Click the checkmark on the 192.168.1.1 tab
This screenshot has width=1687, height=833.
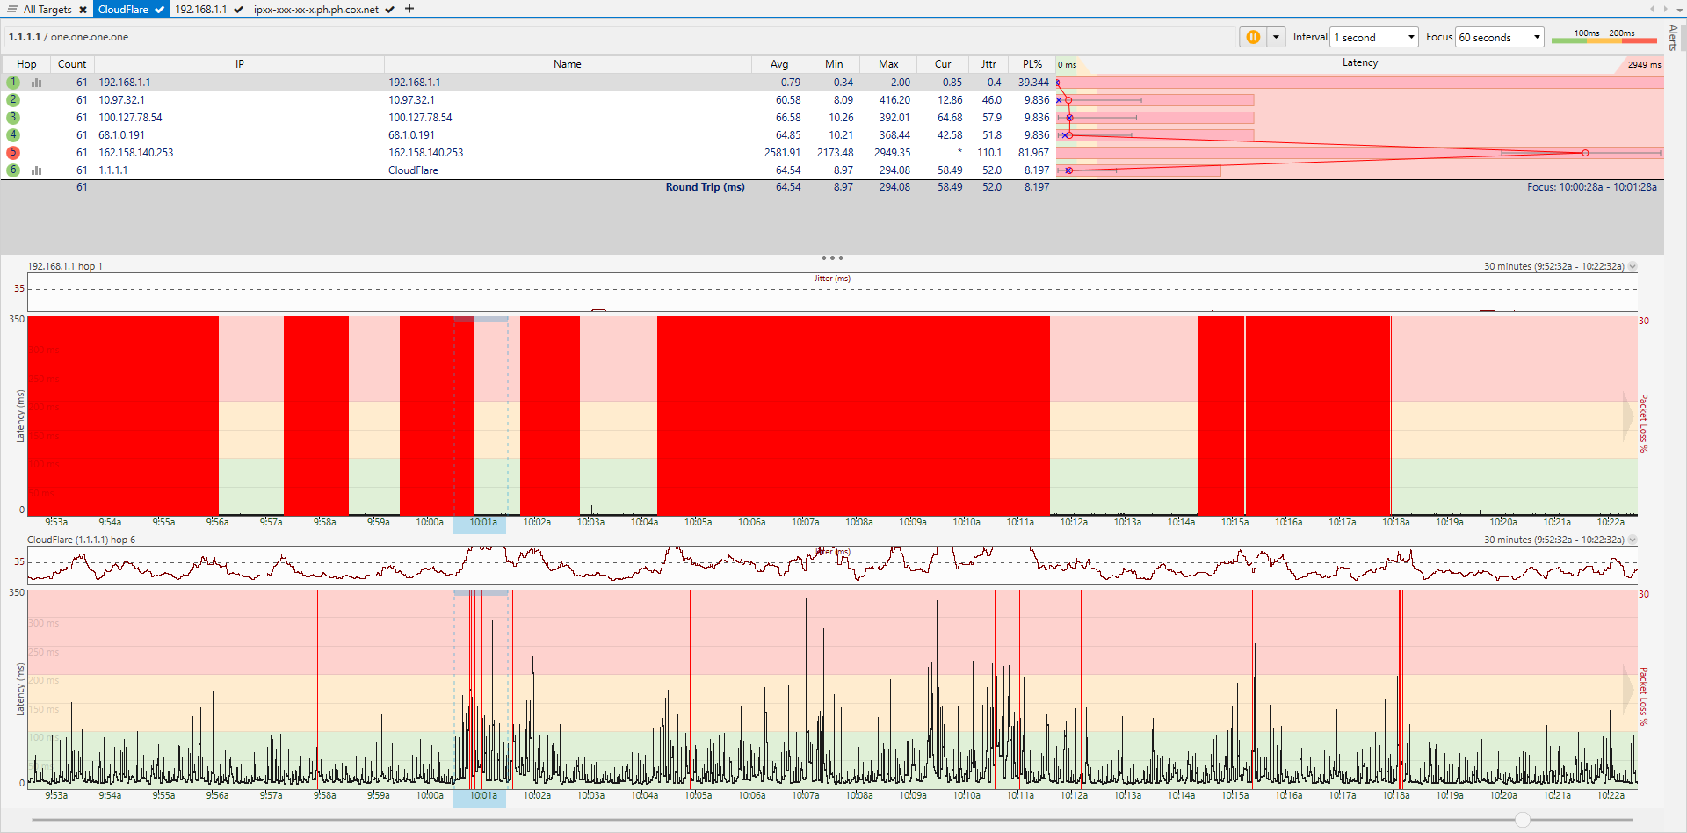(x=238, y=10)
